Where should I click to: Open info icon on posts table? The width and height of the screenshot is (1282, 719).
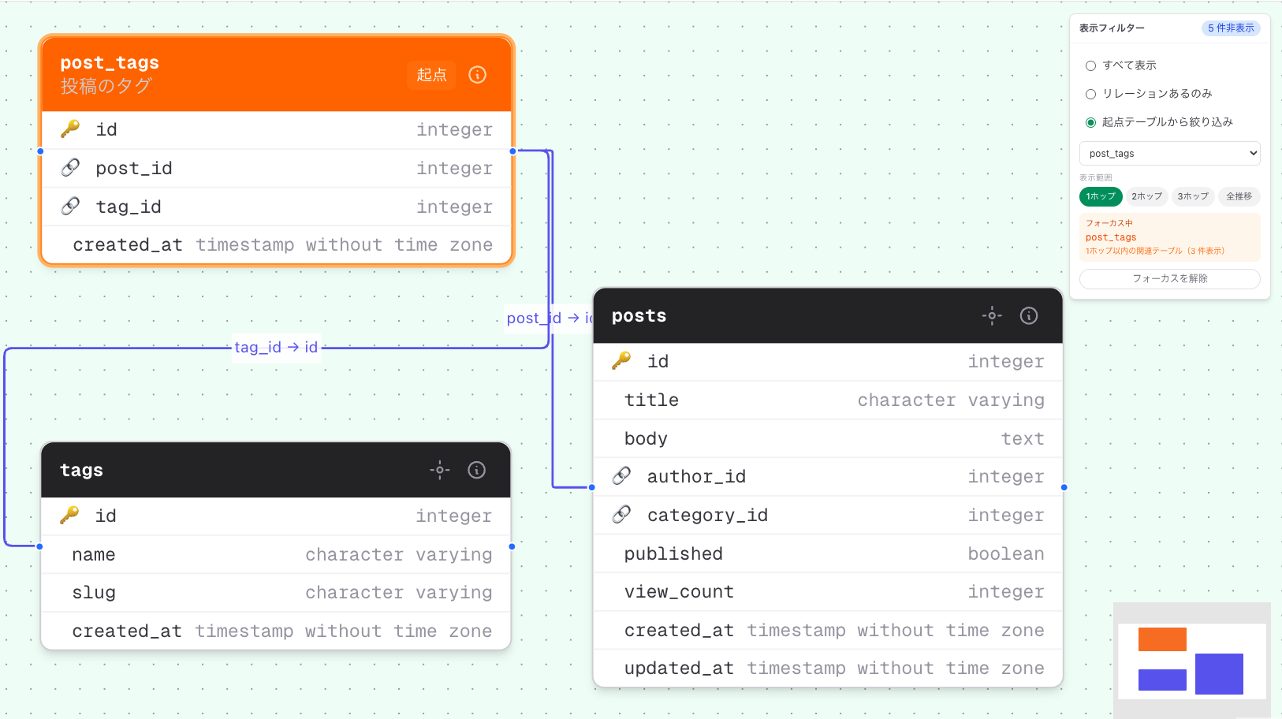coord(1028,316)
